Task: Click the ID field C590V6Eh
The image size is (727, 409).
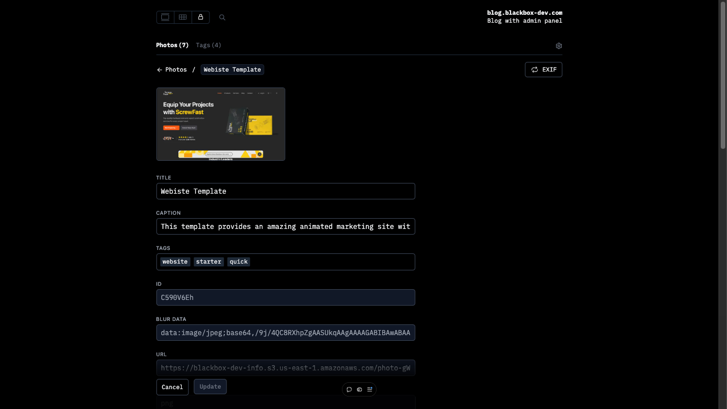Action: [x=286, y=298]
